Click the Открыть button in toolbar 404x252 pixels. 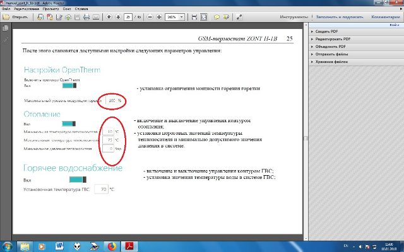(x=18, y=17)
